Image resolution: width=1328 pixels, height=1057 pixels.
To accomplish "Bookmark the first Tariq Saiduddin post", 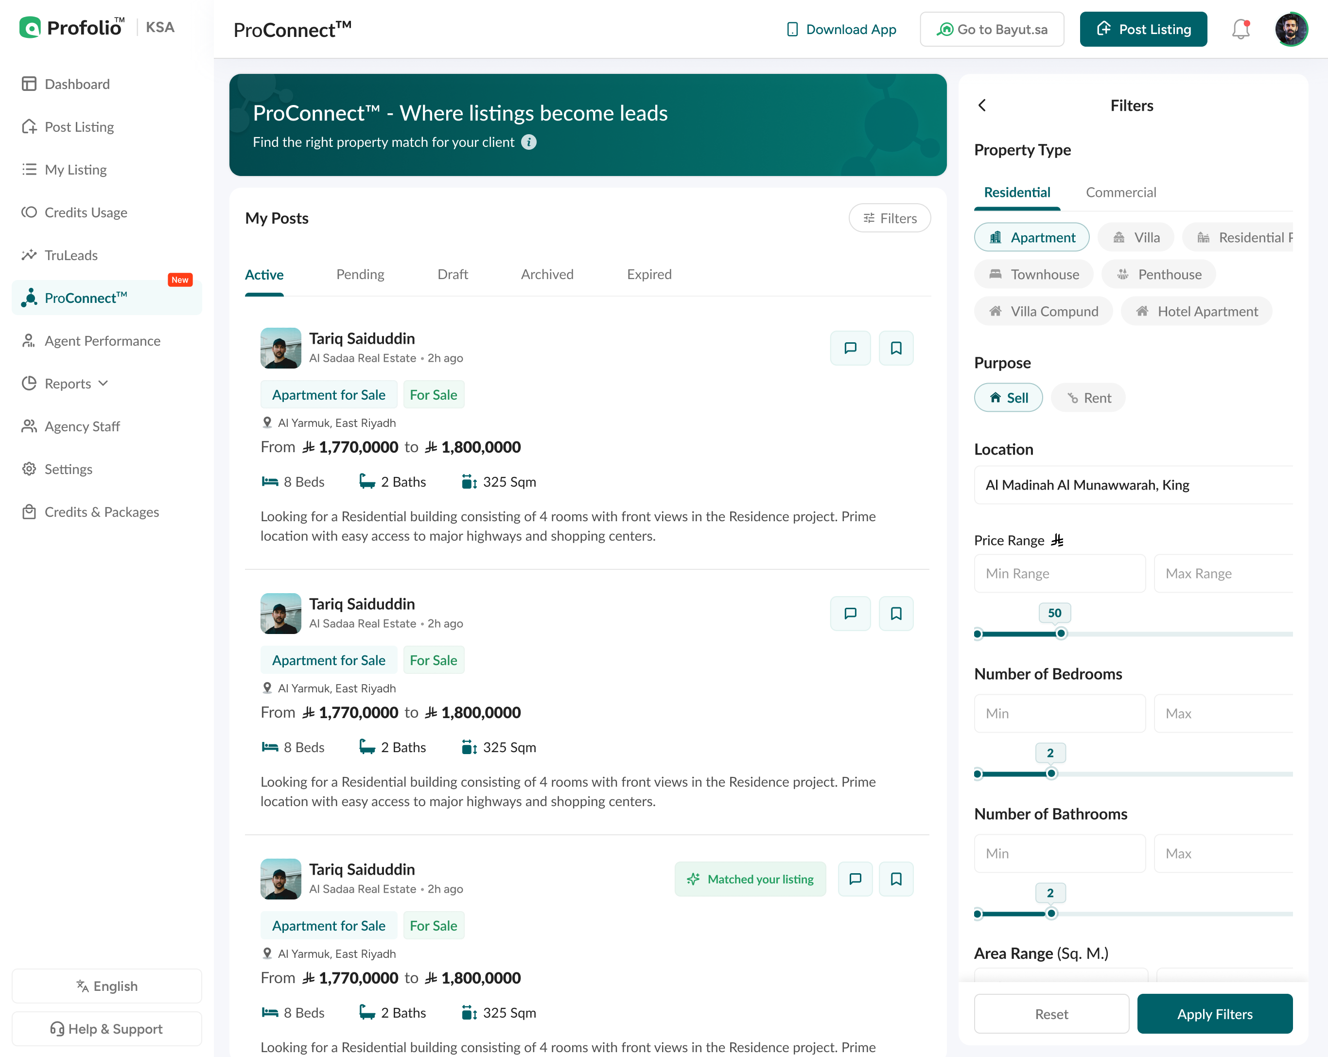I will 896,348.
